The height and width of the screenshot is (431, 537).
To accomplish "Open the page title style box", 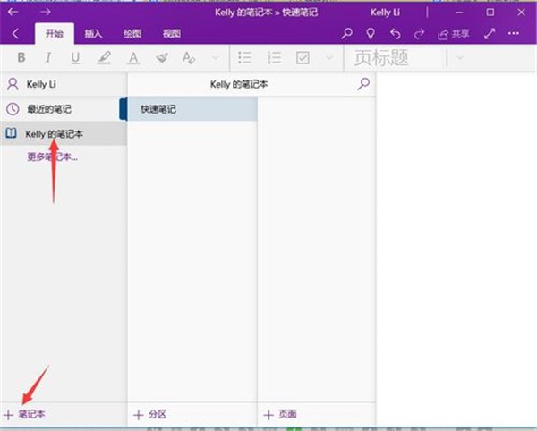I will (396, 57).
